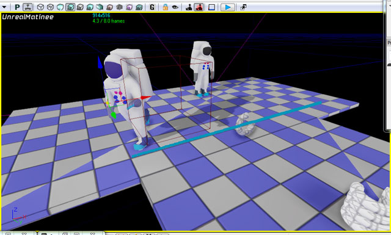This screenshot has width=391, height=235.
Task: Start Play in Viewport with blue arrow
Action: pos(228,7)
